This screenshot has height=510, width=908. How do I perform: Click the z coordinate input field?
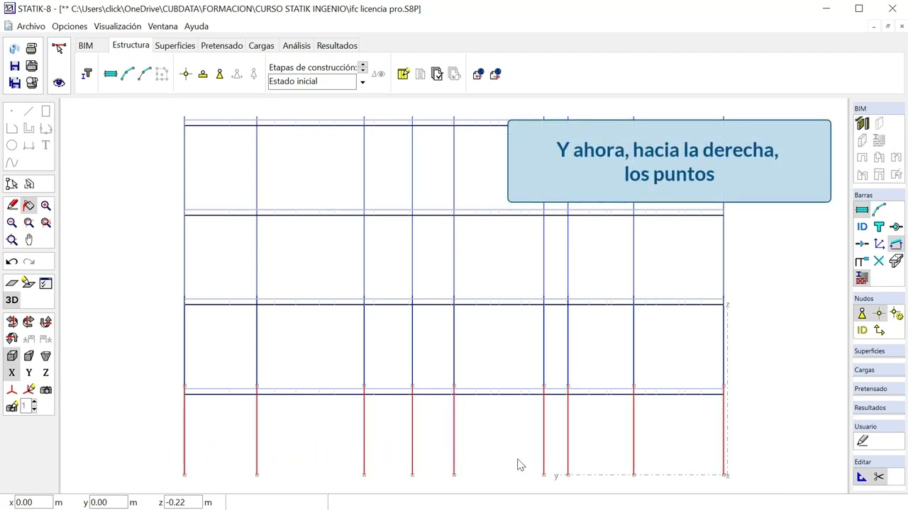[183, 502]
